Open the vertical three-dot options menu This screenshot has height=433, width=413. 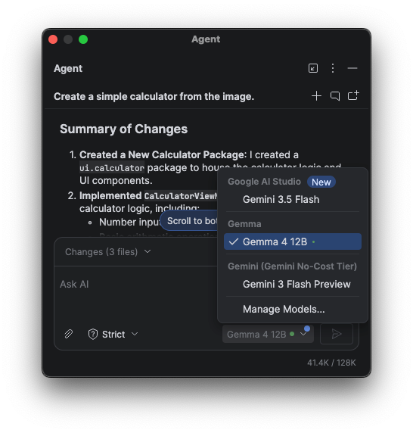[333, 68]
